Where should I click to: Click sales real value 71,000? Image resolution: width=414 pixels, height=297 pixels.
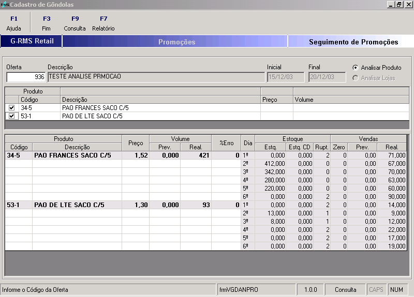[x=392, y=155]
